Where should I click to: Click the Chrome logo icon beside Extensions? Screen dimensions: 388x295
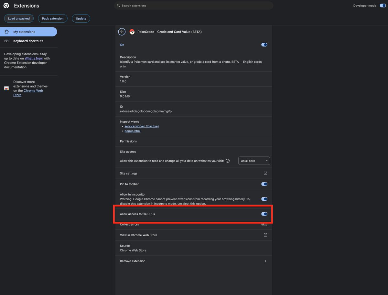[6, 5]
